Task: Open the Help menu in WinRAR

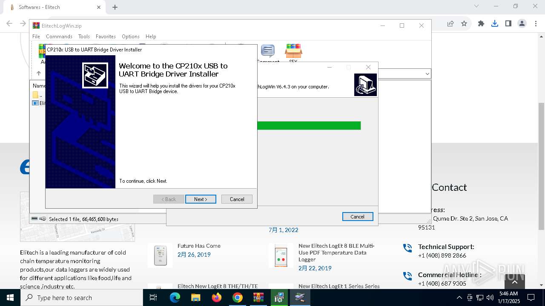Action: [x=151, y=37]
